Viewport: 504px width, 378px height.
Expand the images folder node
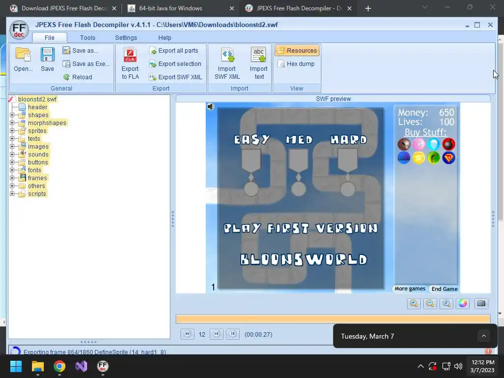coord(12,147)
